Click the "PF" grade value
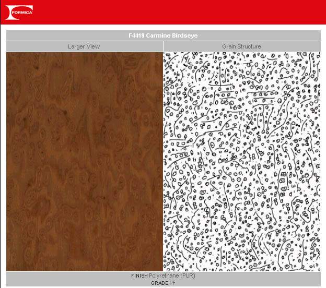Screen dimensions: 326x288 (x=172, y=283)
